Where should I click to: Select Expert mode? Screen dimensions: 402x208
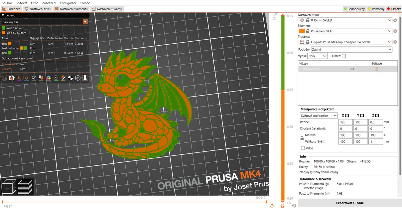[x=394, y=9]
